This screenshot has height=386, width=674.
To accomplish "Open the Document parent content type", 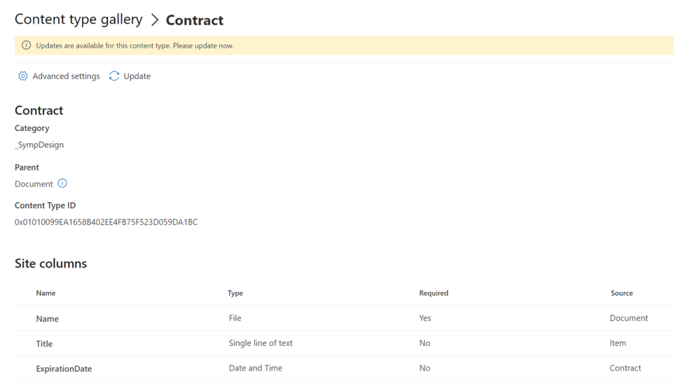I will tap(33, 183).
